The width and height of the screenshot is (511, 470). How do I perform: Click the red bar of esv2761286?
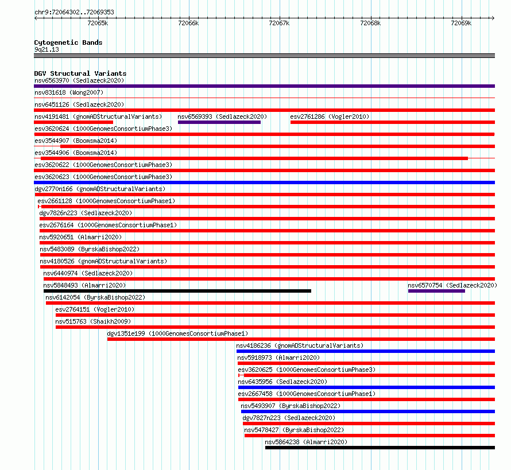click(x=393, y=122)
